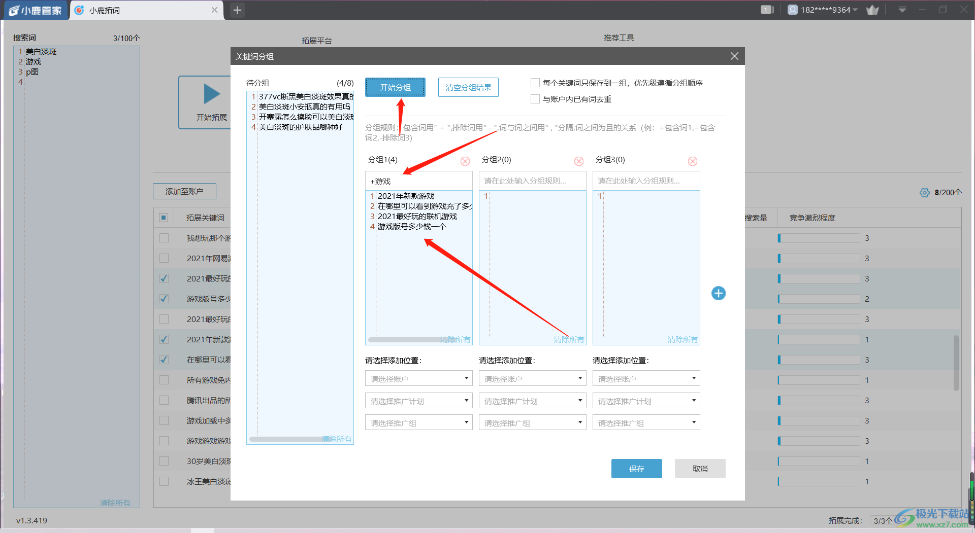The height and width of the screenshot is (533, 975).
Task: Open 请选择账户 dropdown under 分组2
Action: click(533, 378)
